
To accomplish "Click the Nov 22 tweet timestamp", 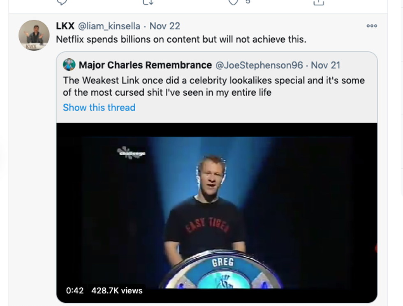I will (164, 26).
